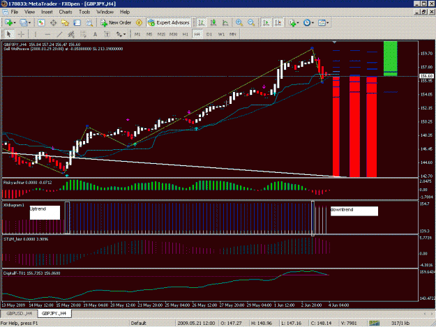Select the Vertical Line drawing tool
This screenshot has width=436, height=327.
36,34
